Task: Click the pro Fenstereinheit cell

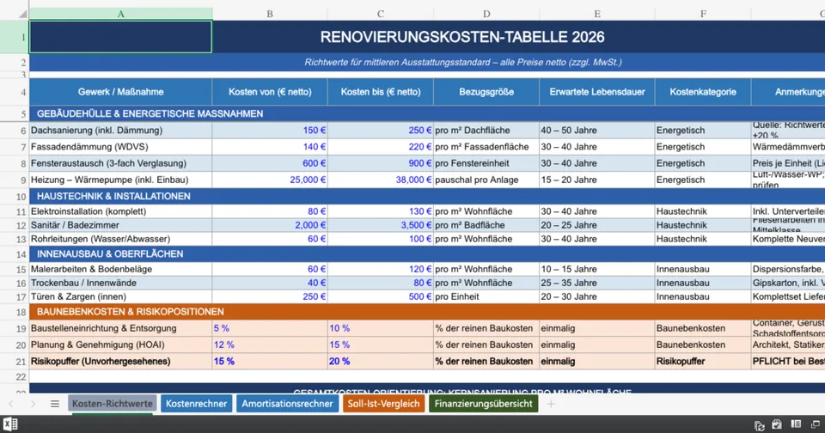Action: click(486, 163)
